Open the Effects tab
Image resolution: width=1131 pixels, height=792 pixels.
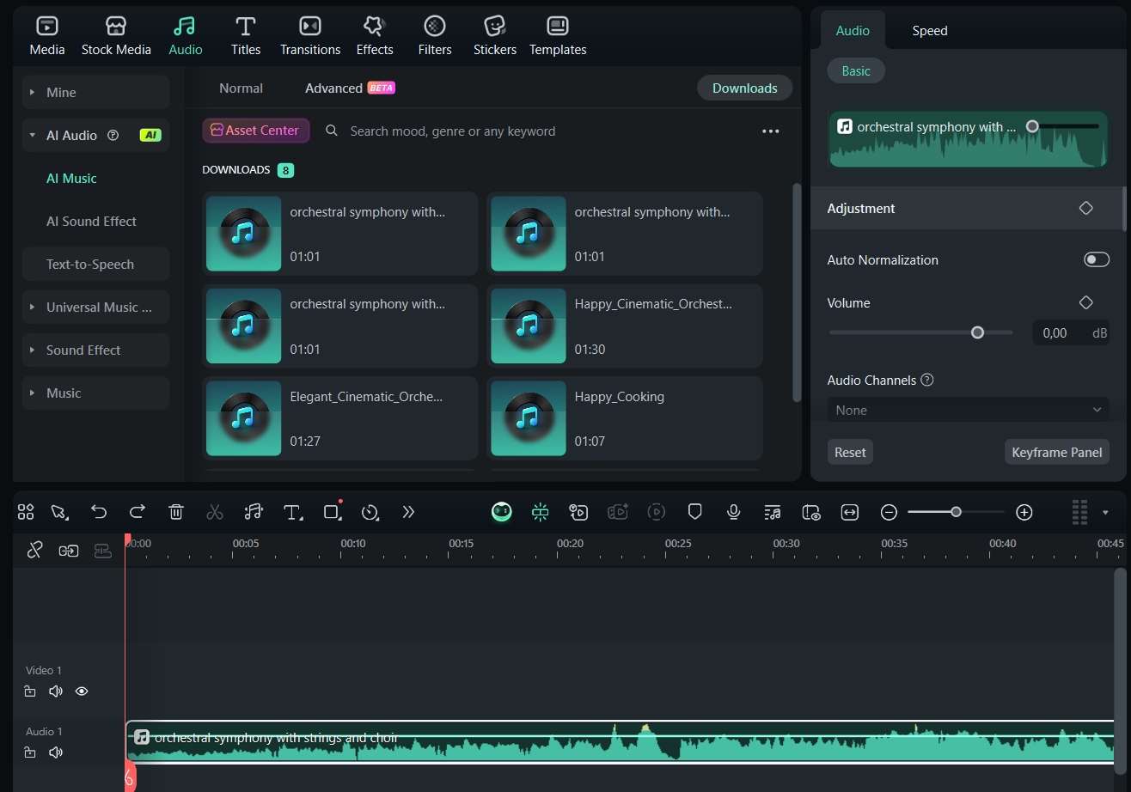375,36
